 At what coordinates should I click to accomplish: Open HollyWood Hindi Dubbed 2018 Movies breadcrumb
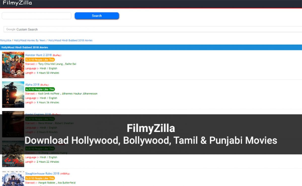[70, 40]
